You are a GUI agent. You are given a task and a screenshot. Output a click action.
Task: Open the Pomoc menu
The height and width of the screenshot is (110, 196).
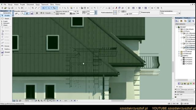[x=58, y=5]
